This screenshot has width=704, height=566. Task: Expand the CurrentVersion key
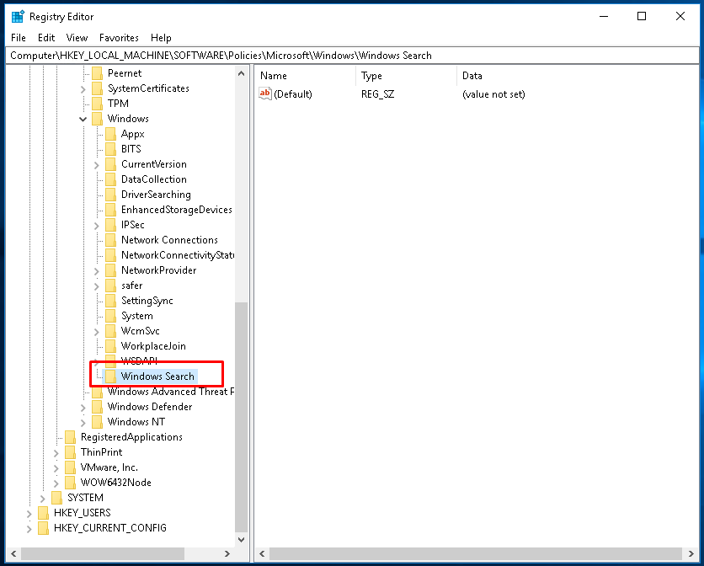[97, 165]
